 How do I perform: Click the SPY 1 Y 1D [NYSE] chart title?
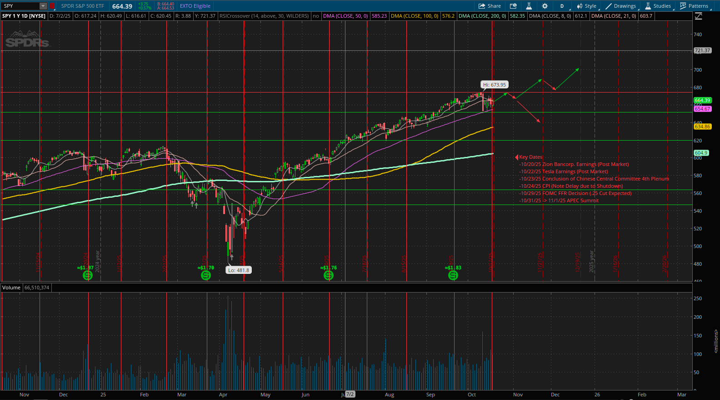[24, 16]
